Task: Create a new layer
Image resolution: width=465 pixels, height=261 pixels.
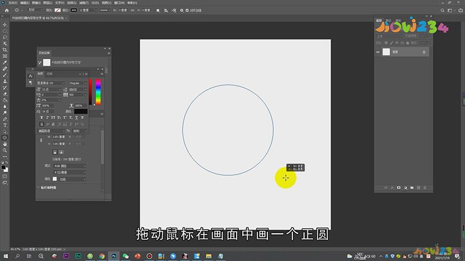Action: [x=419, y=187]
